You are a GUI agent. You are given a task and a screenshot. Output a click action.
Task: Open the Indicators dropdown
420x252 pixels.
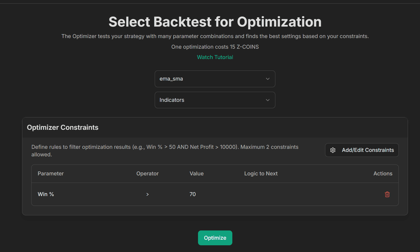[x=215, y=100]
